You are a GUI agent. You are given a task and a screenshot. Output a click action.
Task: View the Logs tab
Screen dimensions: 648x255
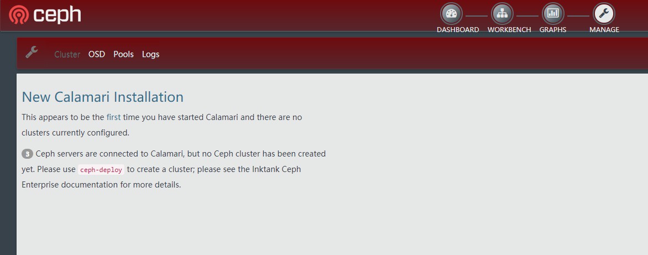150,54
